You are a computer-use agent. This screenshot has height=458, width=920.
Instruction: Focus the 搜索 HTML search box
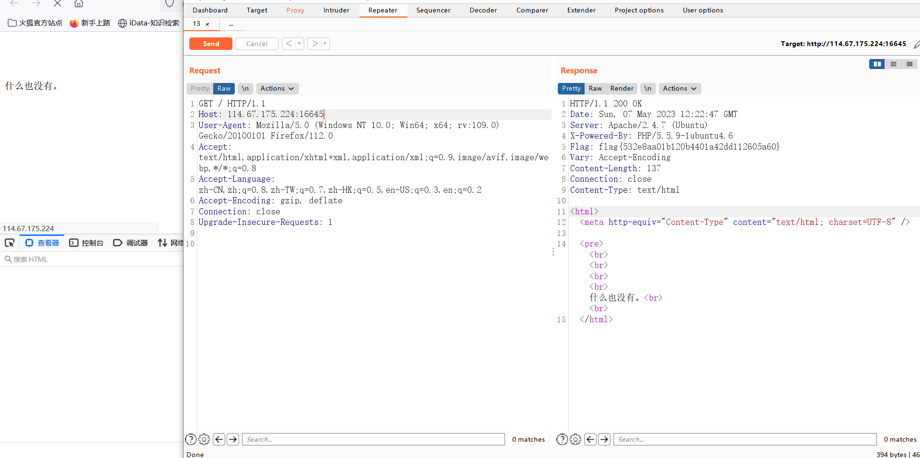pyautogui.click(x=92, y=259)
